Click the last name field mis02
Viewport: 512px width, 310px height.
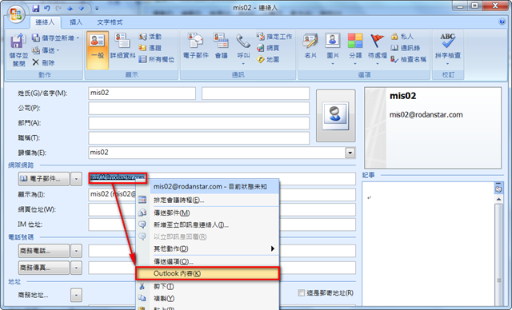142,93
